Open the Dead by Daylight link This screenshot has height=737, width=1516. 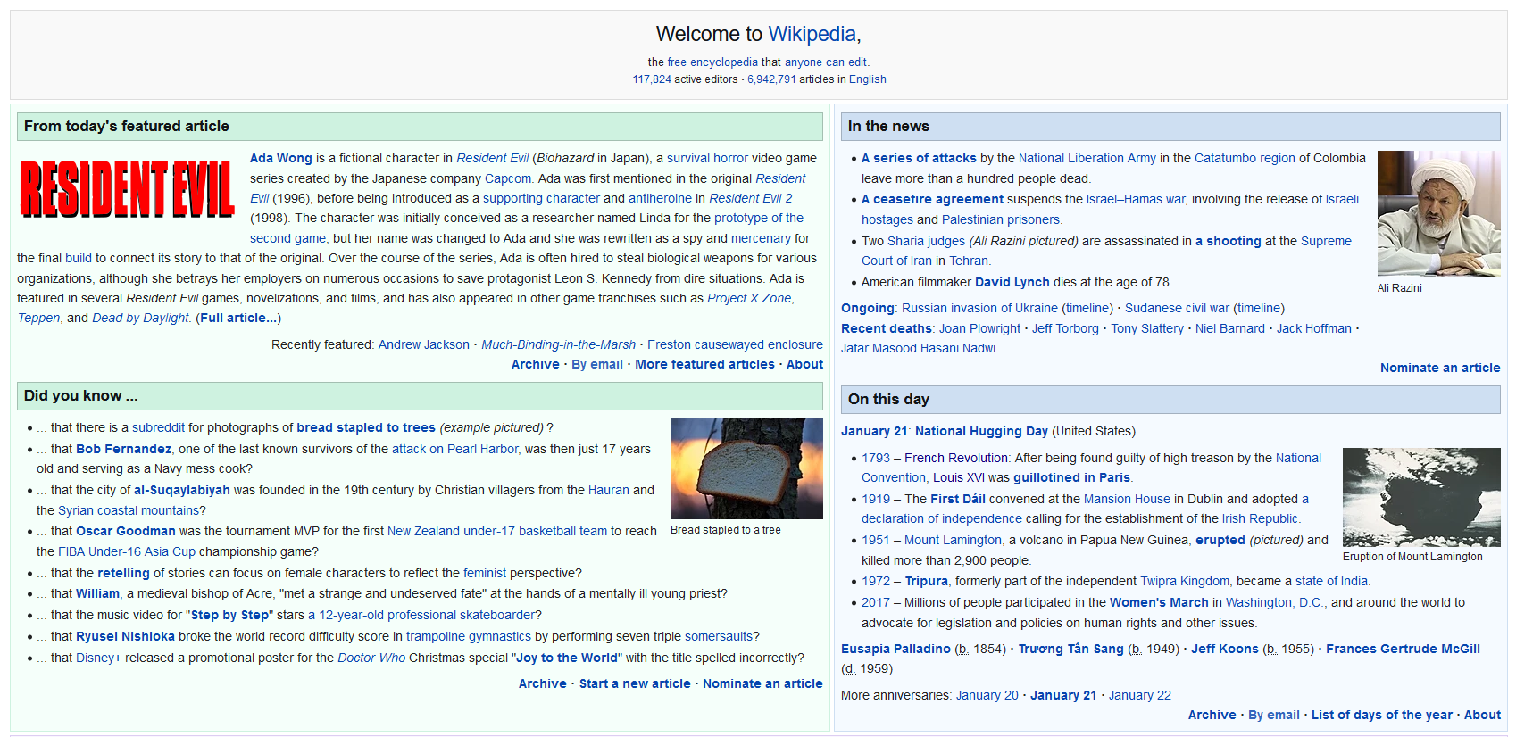[x=140, y=318]
